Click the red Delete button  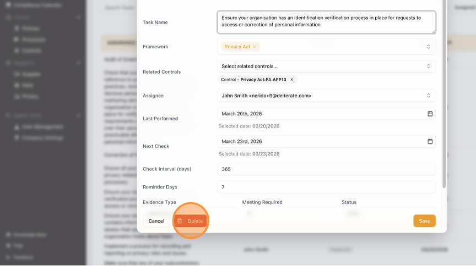(x=191, y=221)
